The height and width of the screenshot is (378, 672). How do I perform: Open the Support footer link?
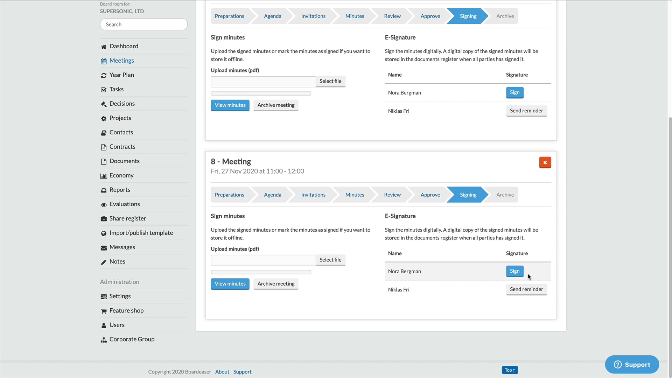tap(242, 372)
